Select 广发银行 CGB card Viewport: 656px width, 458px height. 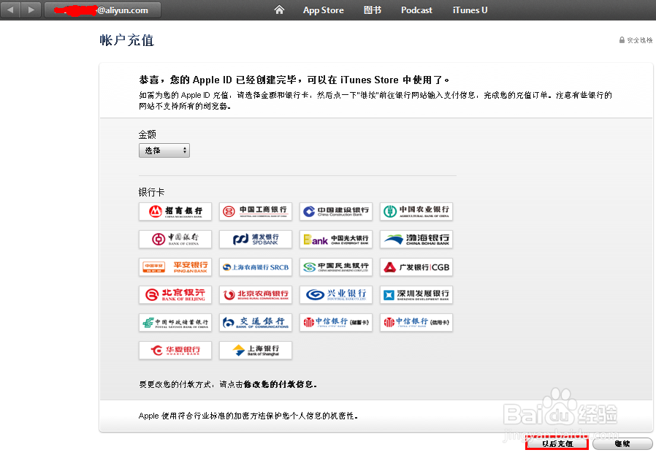[416, 267]
